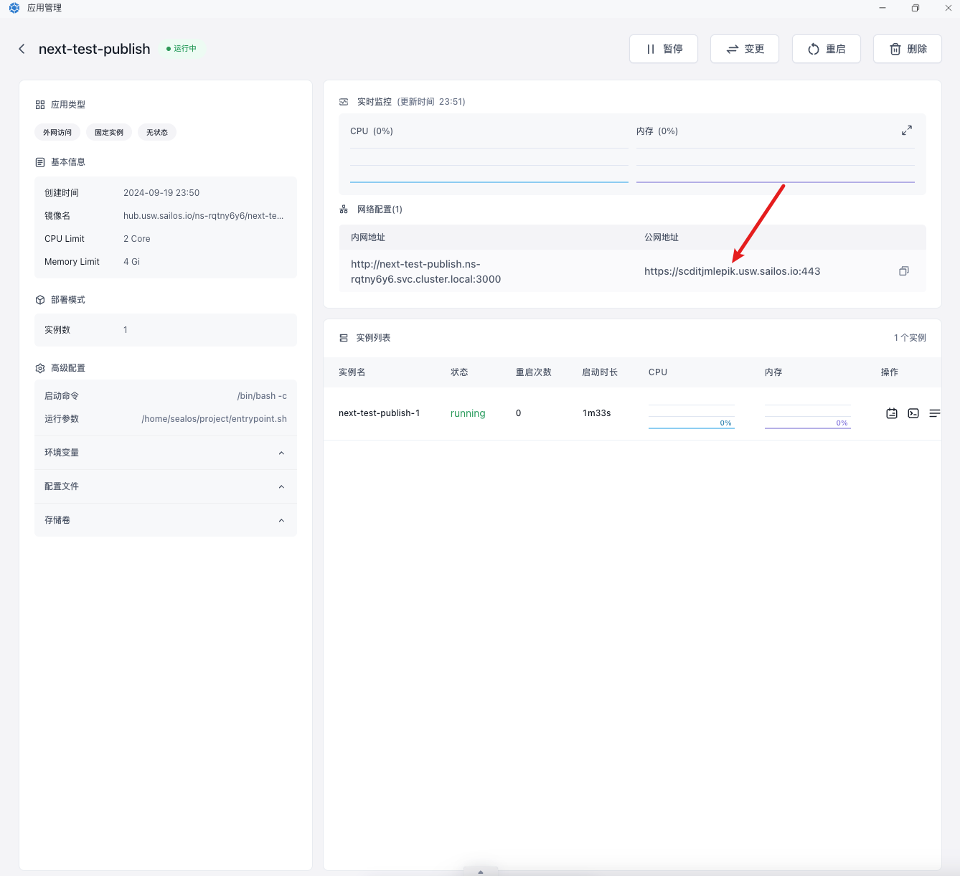Minimize the 应用管理 window
Screen dimensions: 960x876
[x=883, y=8]
